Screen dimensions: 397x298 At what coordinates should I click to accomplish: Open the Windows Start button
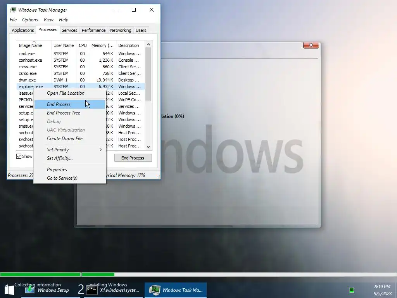(x=9, y=290)
